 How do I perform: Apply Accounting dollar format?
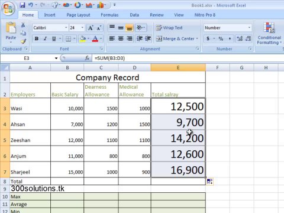coord(208,38)
